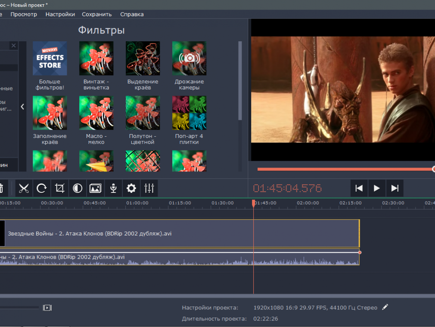Click the video preview frame
Viewport: 435px width, 327px height.
click(x=343, y=89)
